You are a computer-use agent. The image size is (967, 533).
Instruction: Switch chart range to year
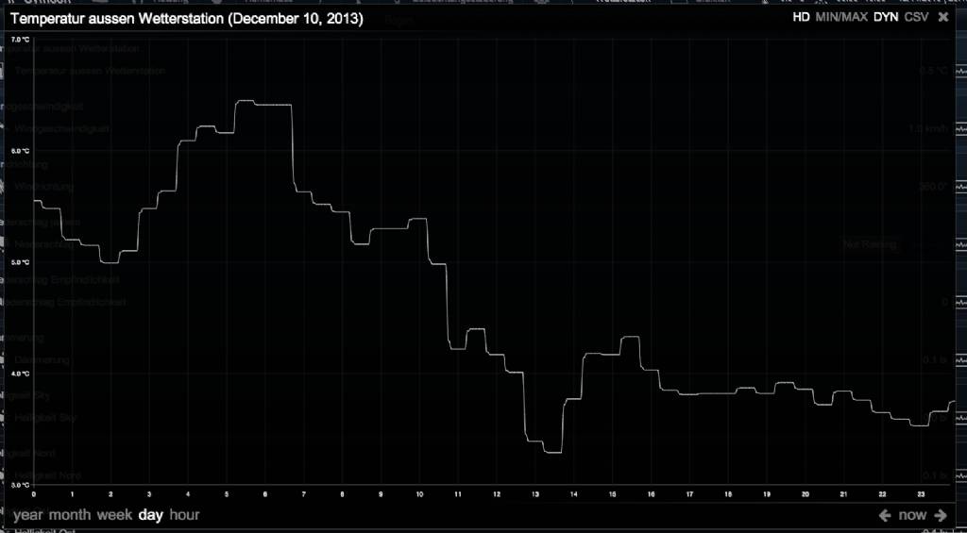click(28, 514)
